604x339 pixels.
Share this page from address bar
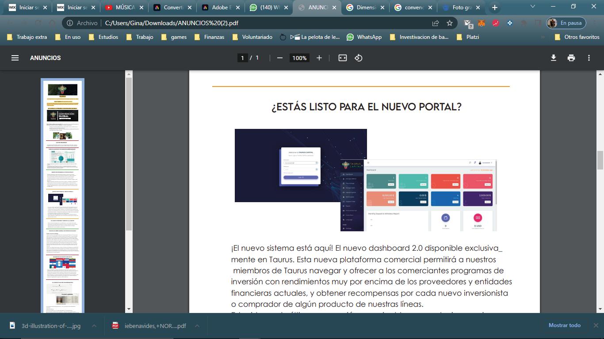pos(436,23)
